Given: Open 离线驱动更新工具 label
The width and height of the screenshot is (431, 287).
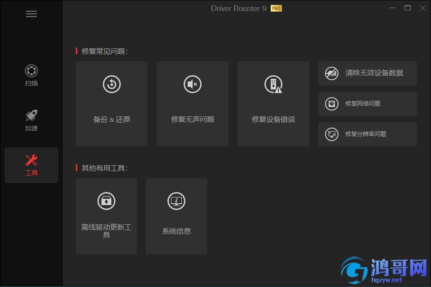Looking at the screenshot, I should [106, 231].
